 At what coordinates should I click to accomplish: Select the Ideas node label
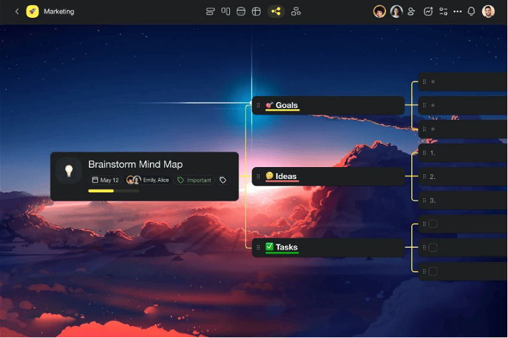coord(286,176)
